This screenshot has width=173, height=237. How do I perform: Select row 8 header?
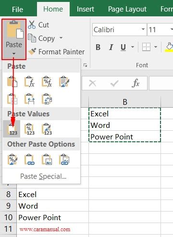8,194
